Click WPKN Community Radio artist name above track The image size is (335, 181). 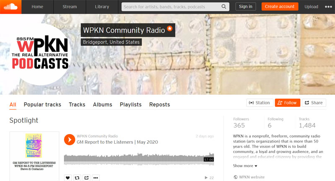point(97,136)
